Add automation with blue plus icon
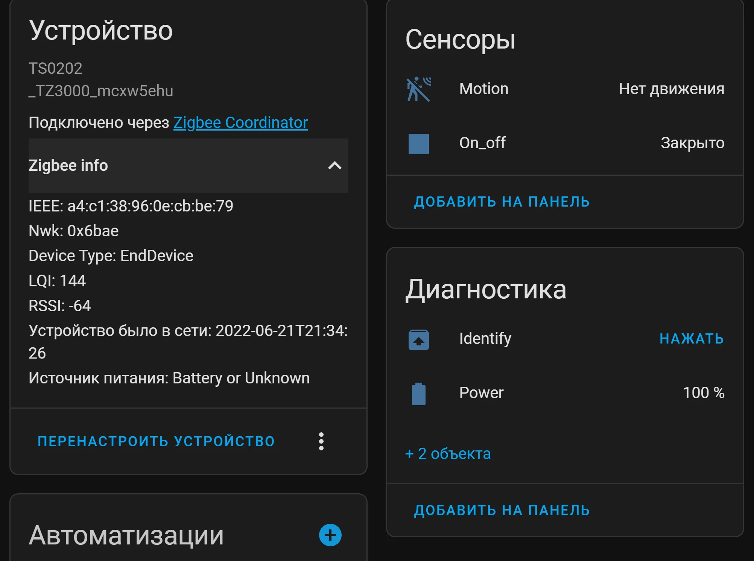 pos(330,535)
